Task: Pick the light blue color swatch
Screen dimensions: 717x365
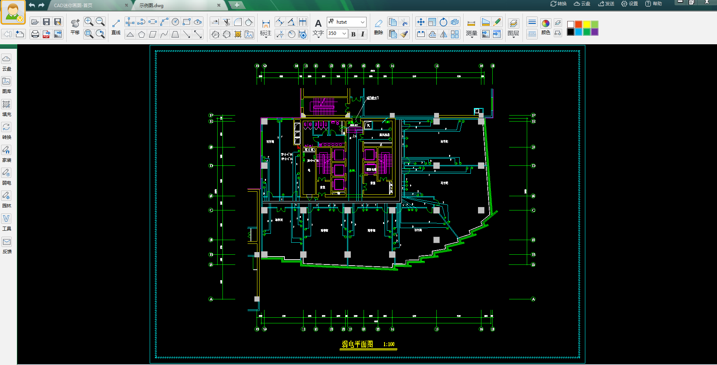Action: pos(579,32)
